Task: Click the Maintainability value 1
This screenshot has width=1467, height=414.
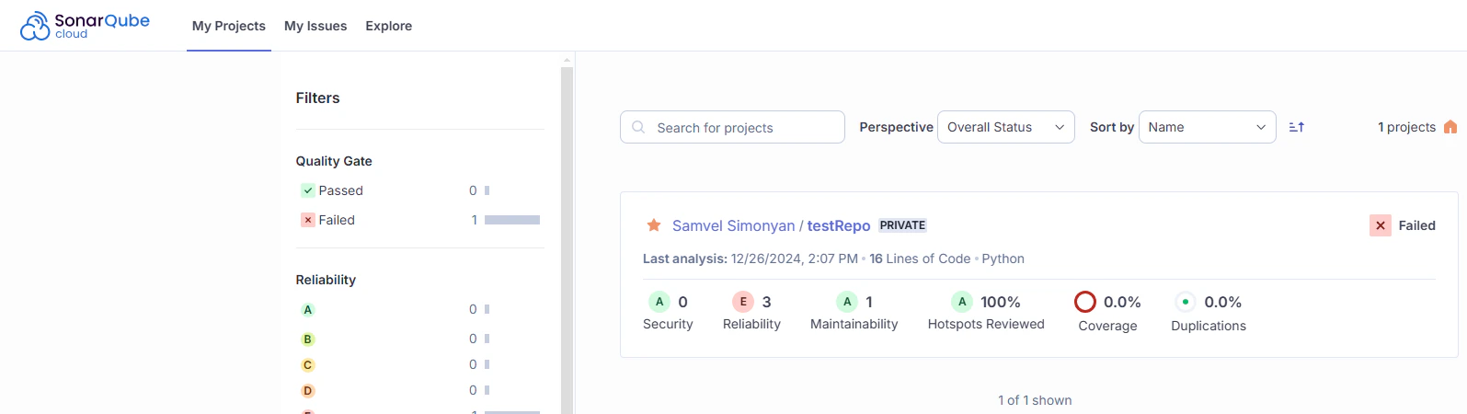Action: [x=869, y=302]
